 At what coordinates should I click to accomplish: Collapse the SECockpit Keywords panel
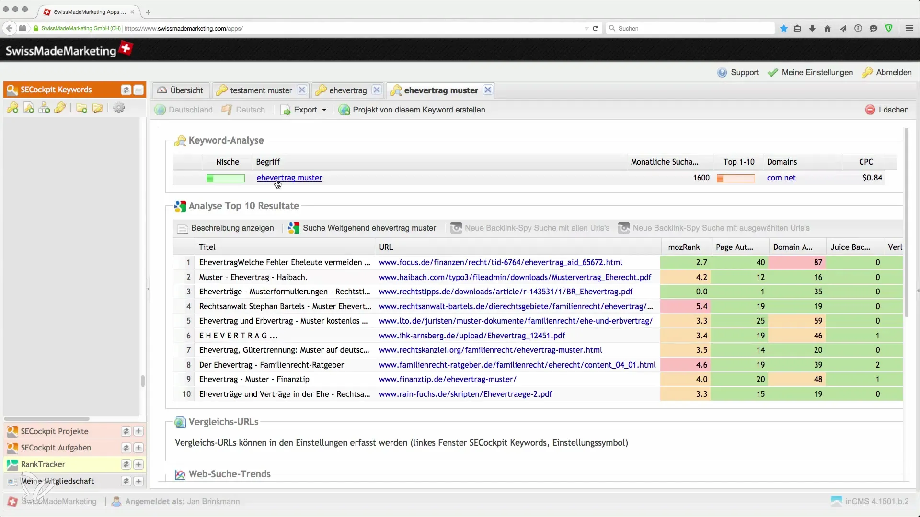[138, 90]
